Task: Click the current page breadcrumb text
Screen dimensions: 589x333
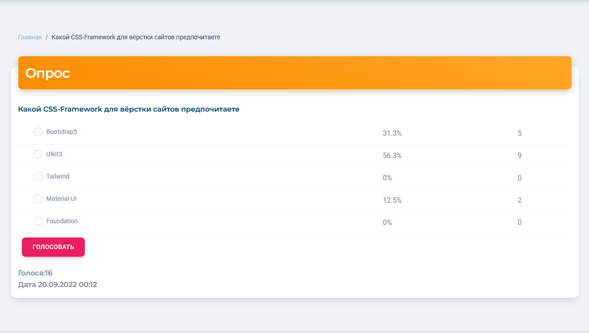Action: coord(136,37)
